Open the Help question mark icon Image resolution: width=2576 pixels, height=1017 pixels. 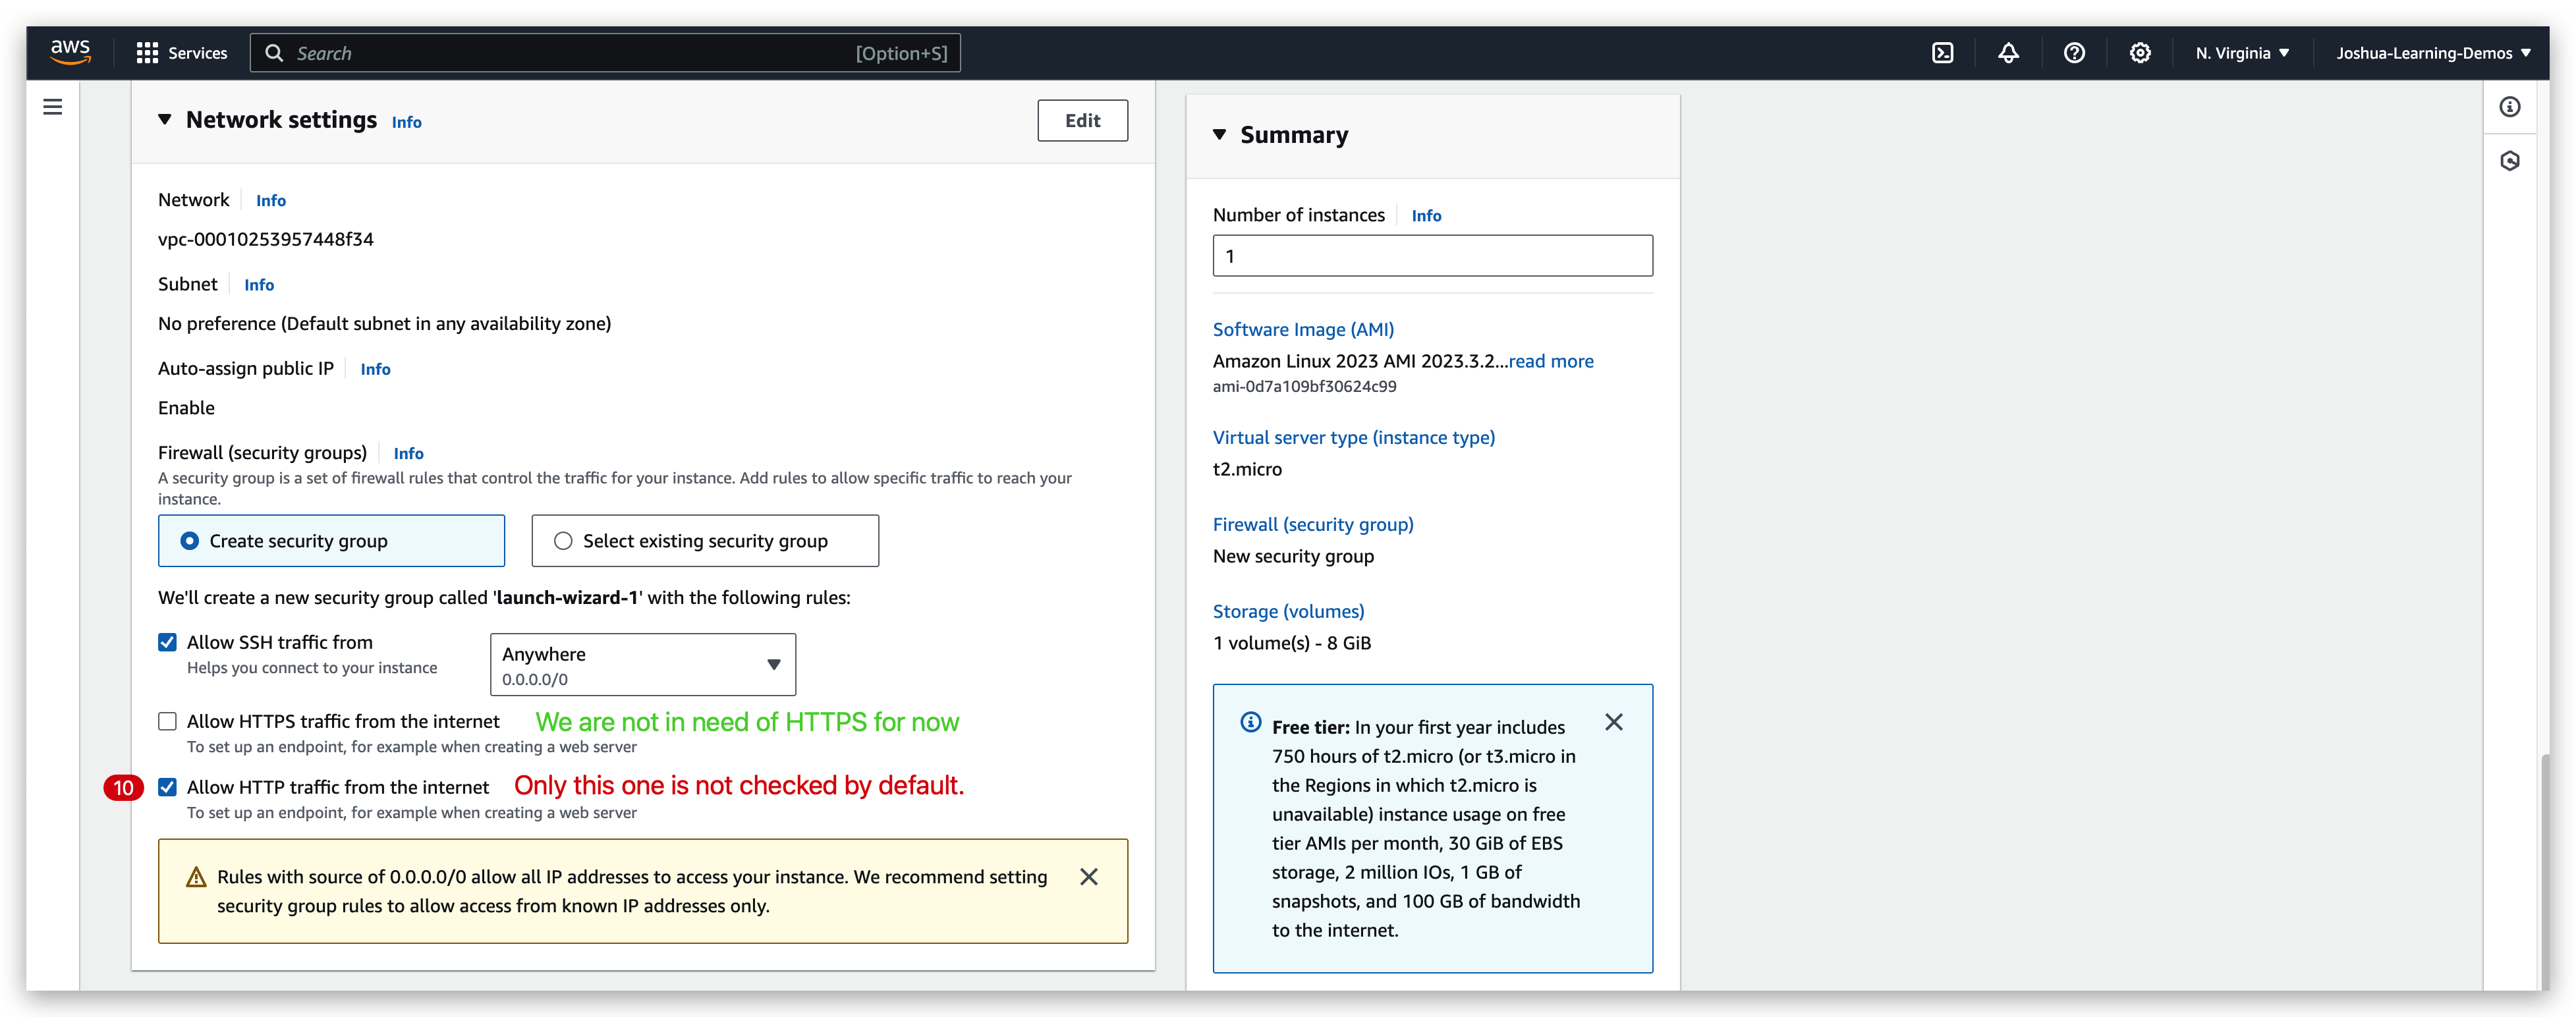[x=2074, y=52]
